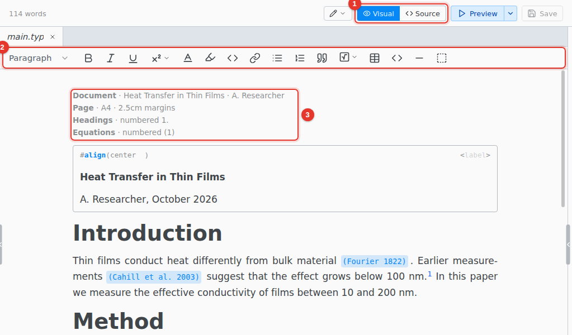Insert a block quote
This screenshot has height=335, width=572.
click(x=322, y=58)
